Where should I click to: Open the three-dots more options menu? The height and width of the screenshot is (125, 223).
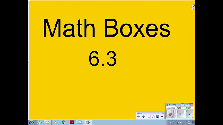click(148, 117)
